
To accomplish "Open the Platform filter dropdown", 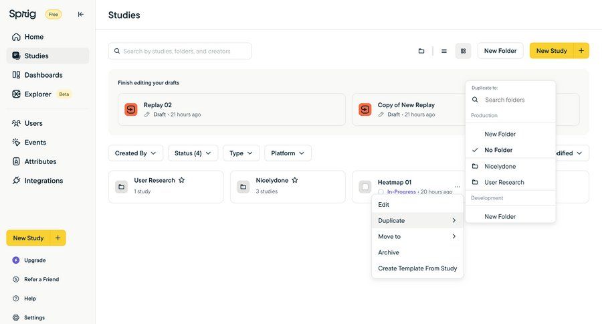I will (288, 153).
